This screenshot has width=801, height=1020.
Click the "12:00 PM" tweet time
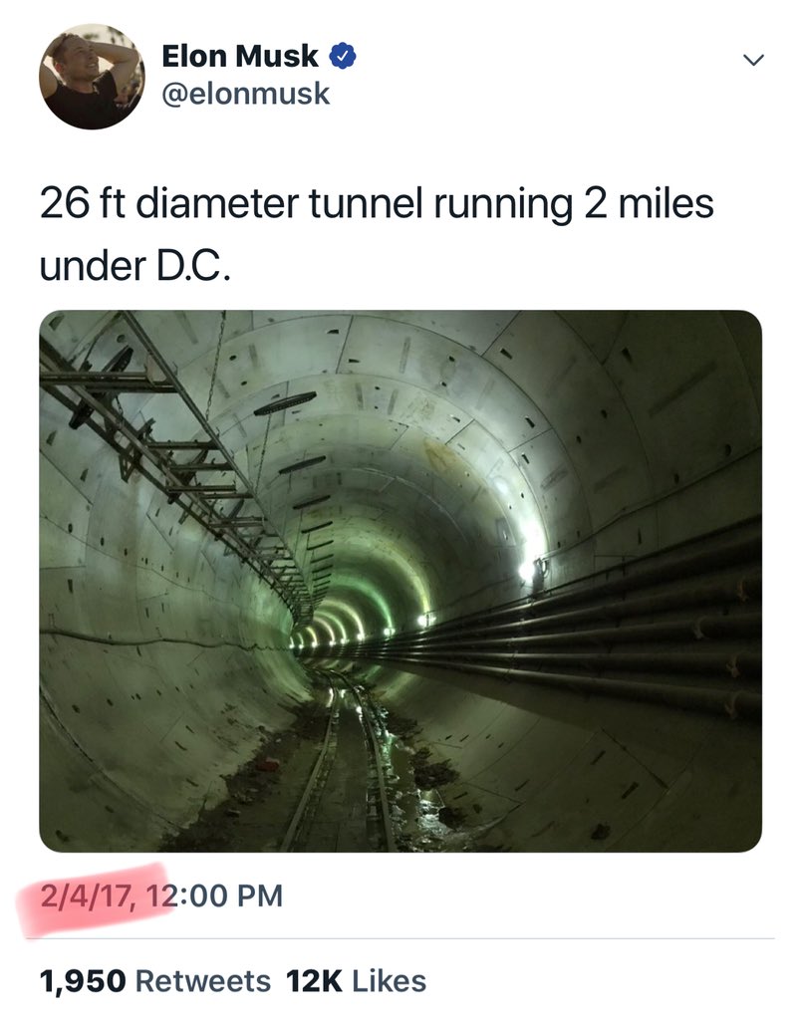(x=214, y=894)
